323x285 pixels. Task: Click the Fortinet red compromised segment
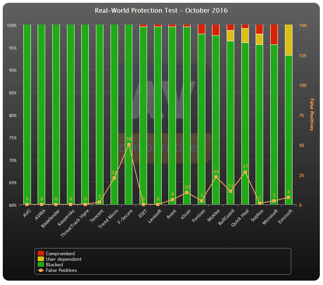click(x=201, y=29)
